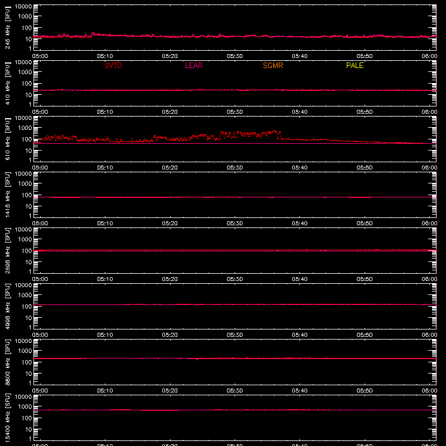
Task: Click the 245 MHz [SFU] axis label
Action: (x=7, y=27)
